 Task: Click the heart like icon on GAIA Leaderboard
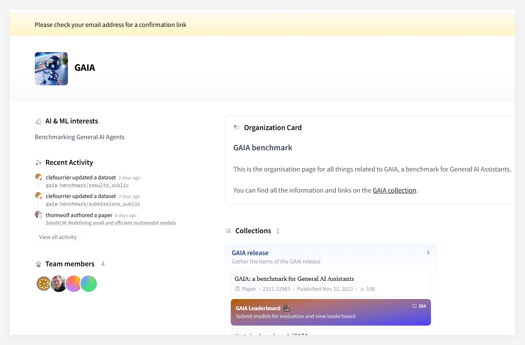[414, 306]
